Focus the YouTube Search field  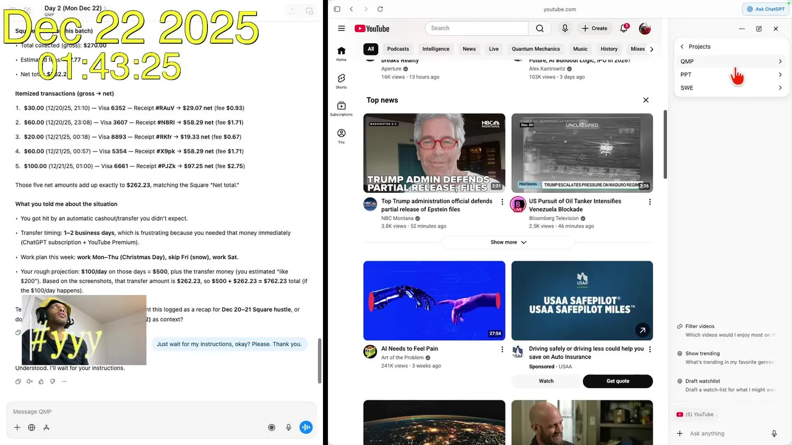[476, 28]
